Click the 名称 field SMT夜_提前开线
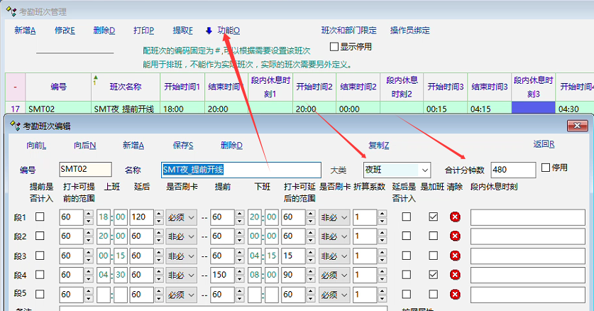The image size is (594, 311). (x=241, y=170)
